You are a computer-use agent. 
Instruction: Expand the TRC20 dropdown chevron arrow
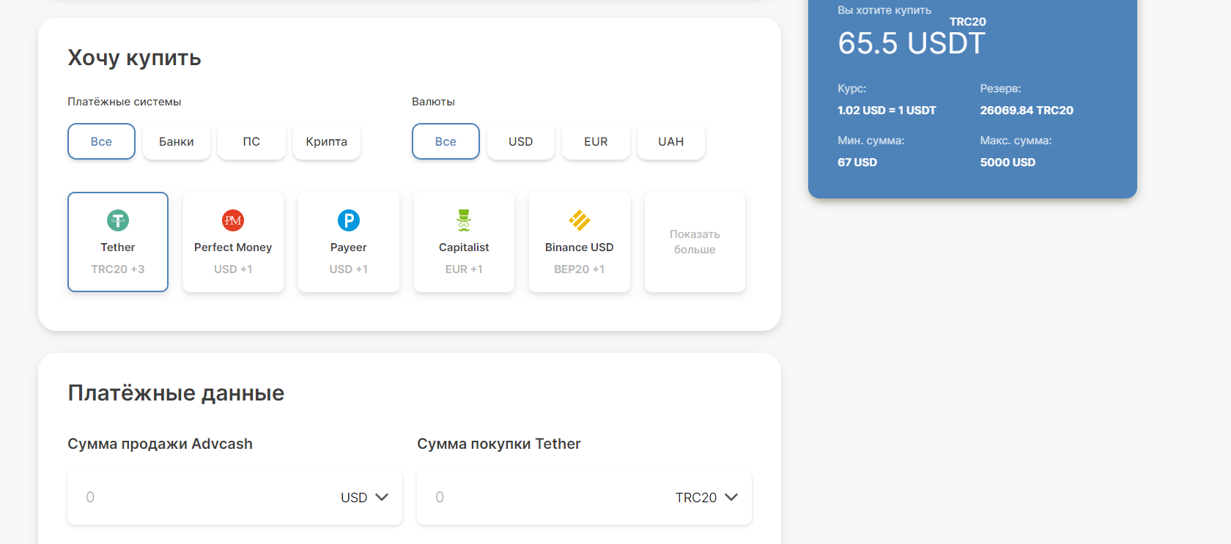coord(731,497)
